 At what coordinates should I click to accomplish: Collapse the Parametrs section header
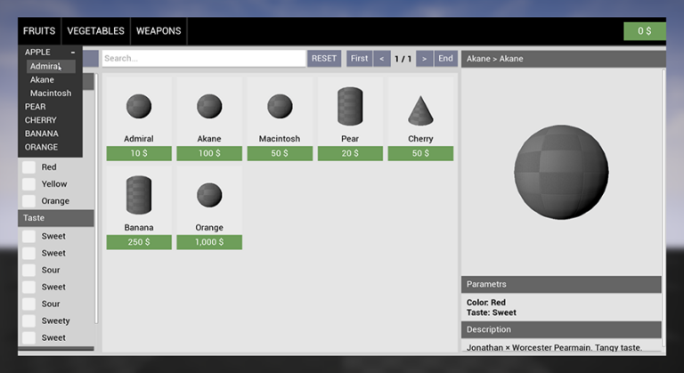tap(561, 285)
